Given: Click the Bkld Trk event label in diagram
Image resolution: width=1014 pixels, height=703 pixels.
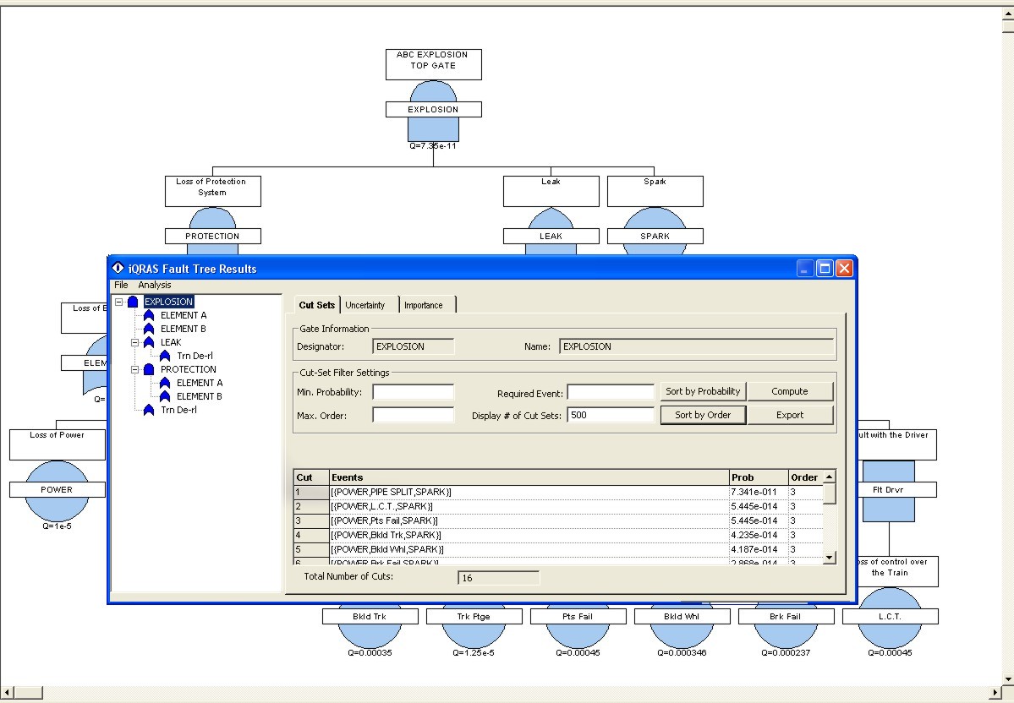Looking at the screenshot, I should click(x=370, y=617).
